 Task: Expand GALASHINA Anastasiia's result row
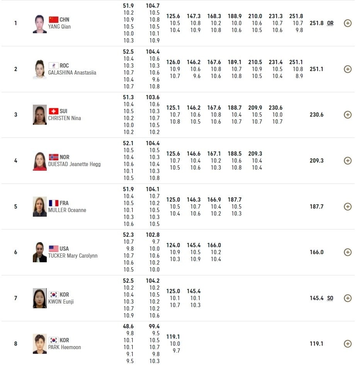point(347,69)
